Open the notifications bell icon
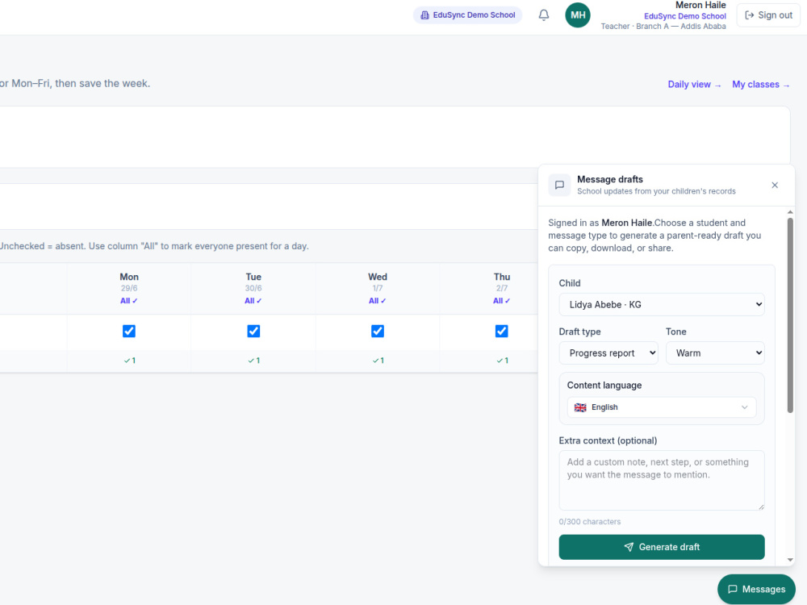 543,15
